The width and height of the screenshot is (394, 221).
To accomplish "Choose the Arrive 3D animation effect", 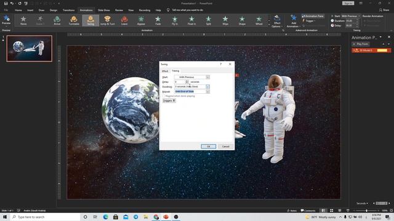I will (57, 20).
